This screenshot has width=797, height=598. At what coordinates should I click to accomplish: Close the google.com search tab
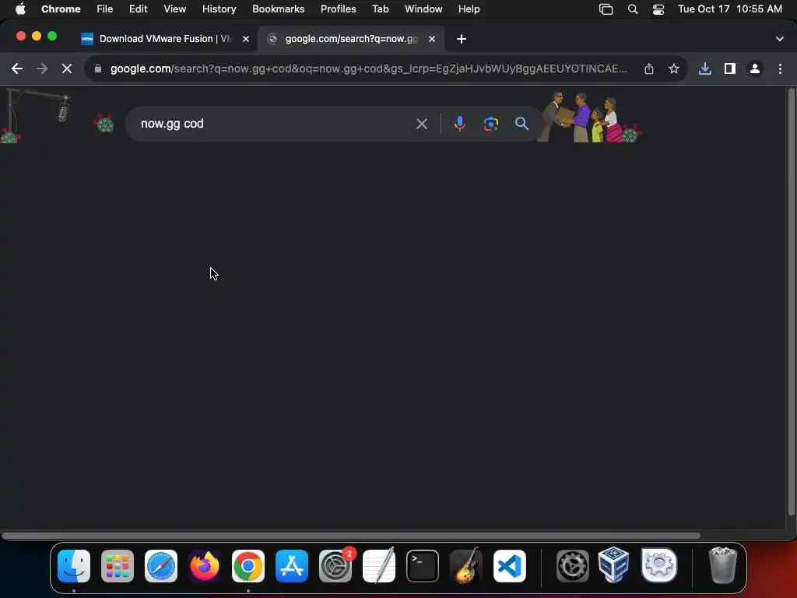pyautogui.click(x=431, y=39)
